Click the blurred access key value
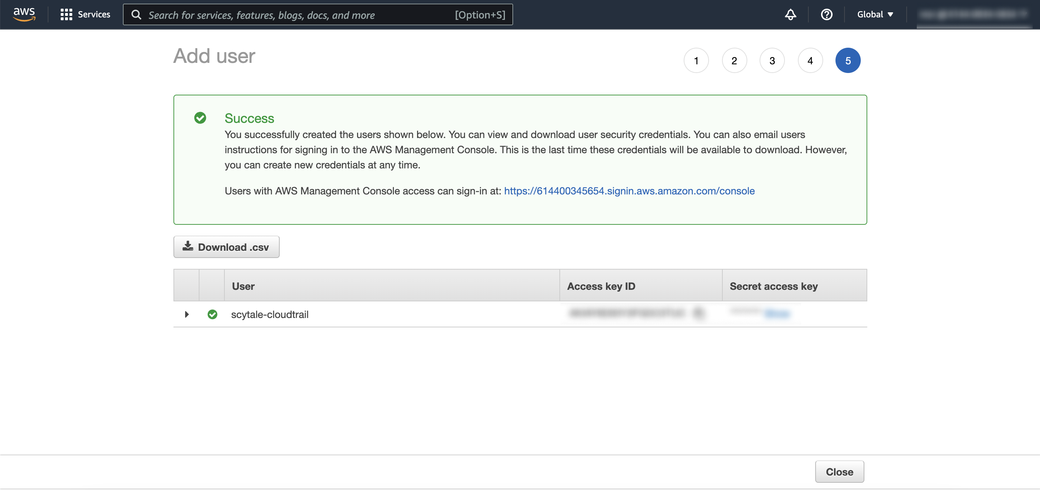1040x490 pixels. click(x=627, y=313)
